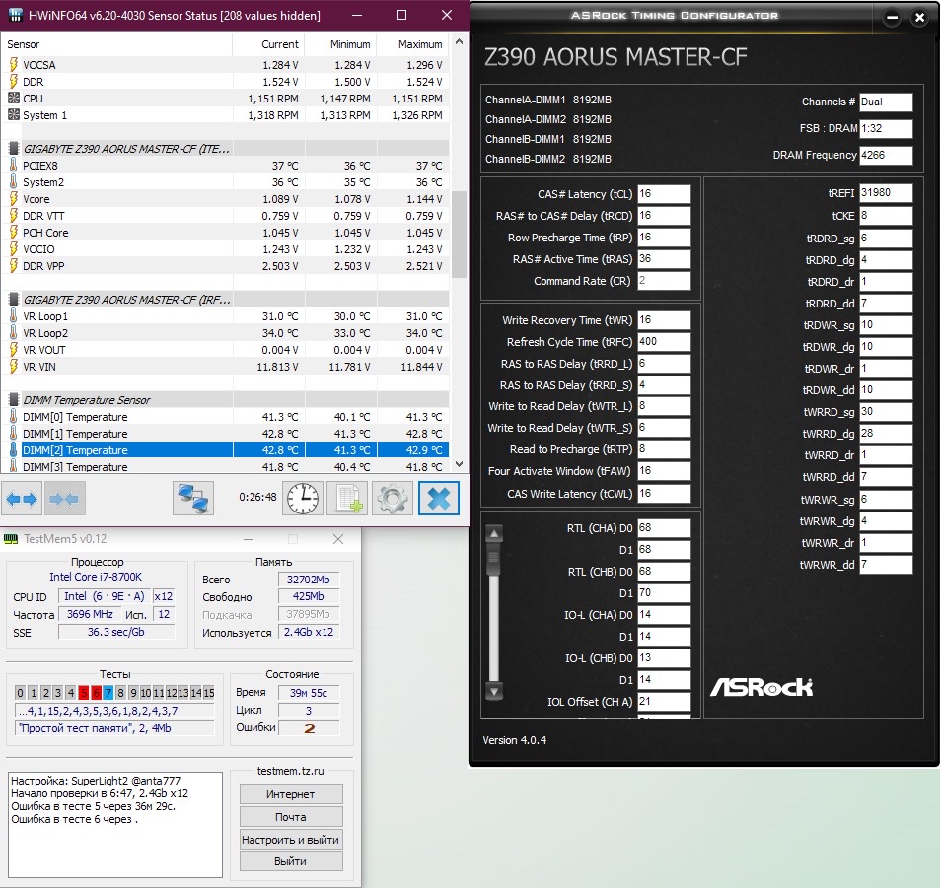Click the Vcore voltage bolt icon
The width and height of the screenshot is (940, 888).
click(13, 198)
